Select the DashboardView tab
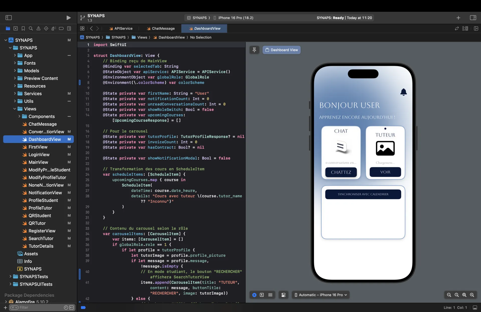The width and height of the screenshot is (481, 312). 204,29
